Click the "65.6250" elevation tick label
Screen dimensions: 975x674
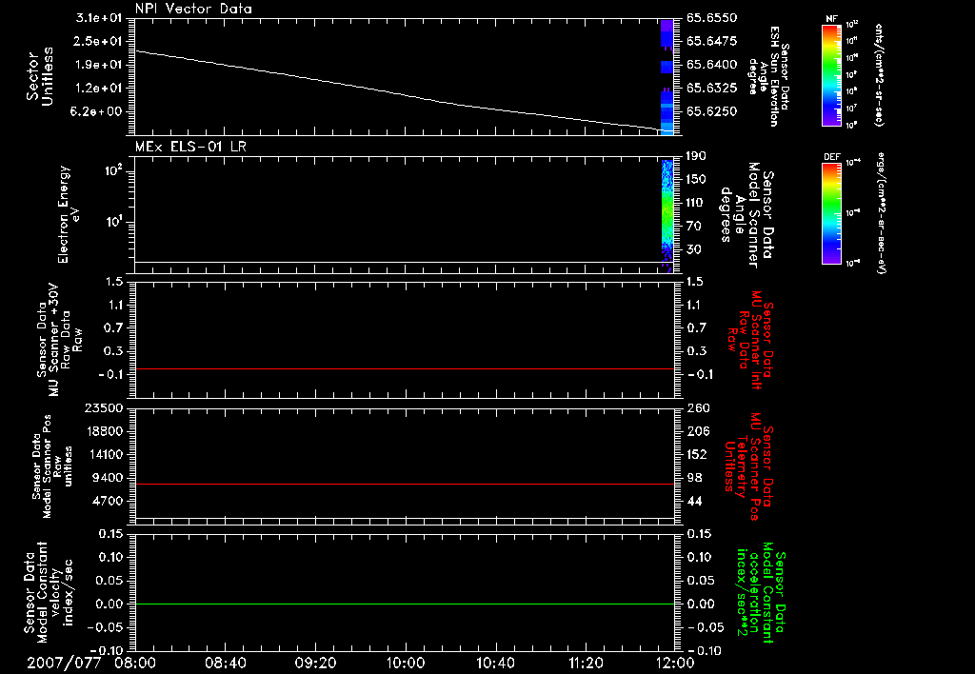point(712,112)
